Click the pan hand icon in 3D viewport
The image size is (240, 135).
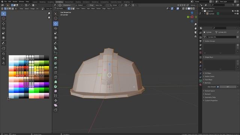(195, 28)
